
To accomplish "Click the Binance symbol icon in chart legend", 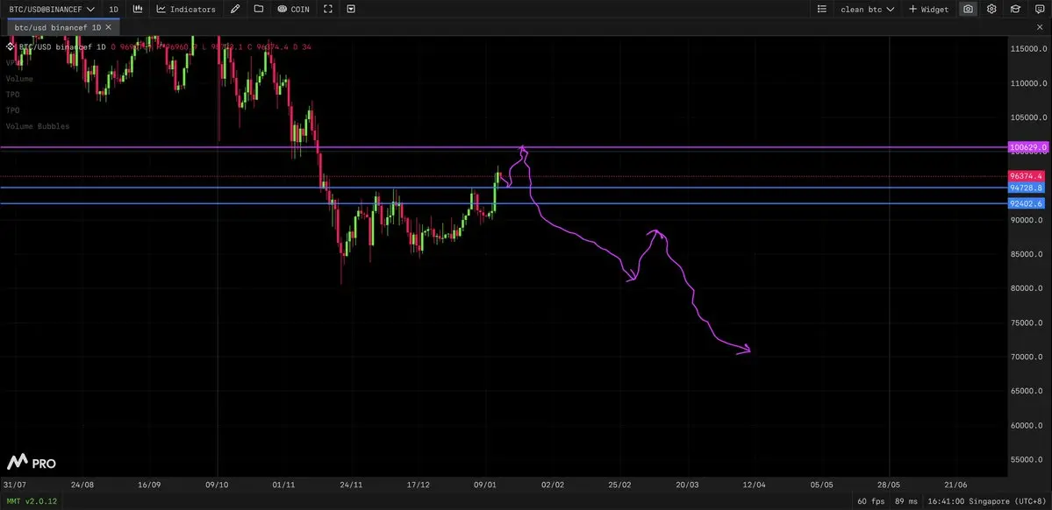I will tap(10, 47).
